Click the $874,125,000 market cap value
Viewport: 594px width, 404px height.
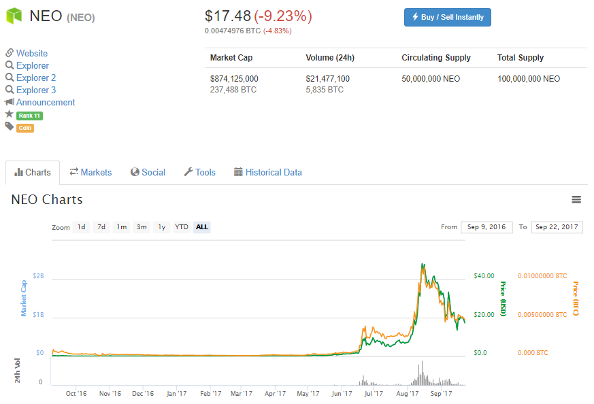click(x=234, y=79)
